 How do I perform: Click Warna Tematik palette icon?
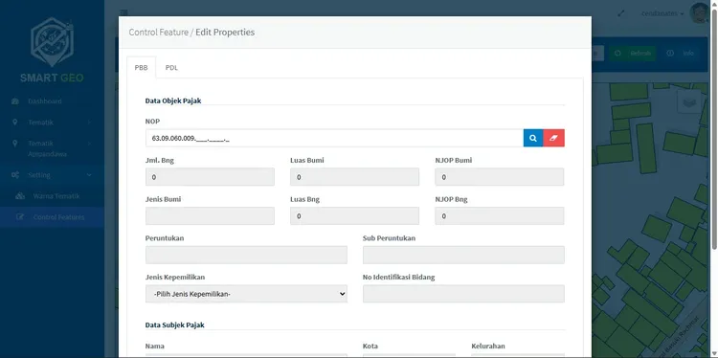(x=20, y=196)
